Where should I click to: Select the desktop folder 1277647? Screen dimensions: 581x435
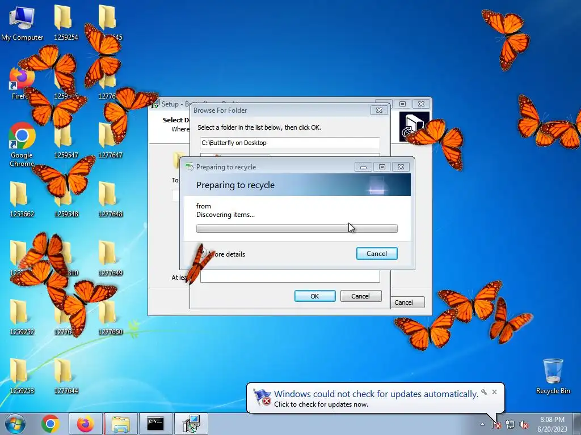tap(110, 140)
